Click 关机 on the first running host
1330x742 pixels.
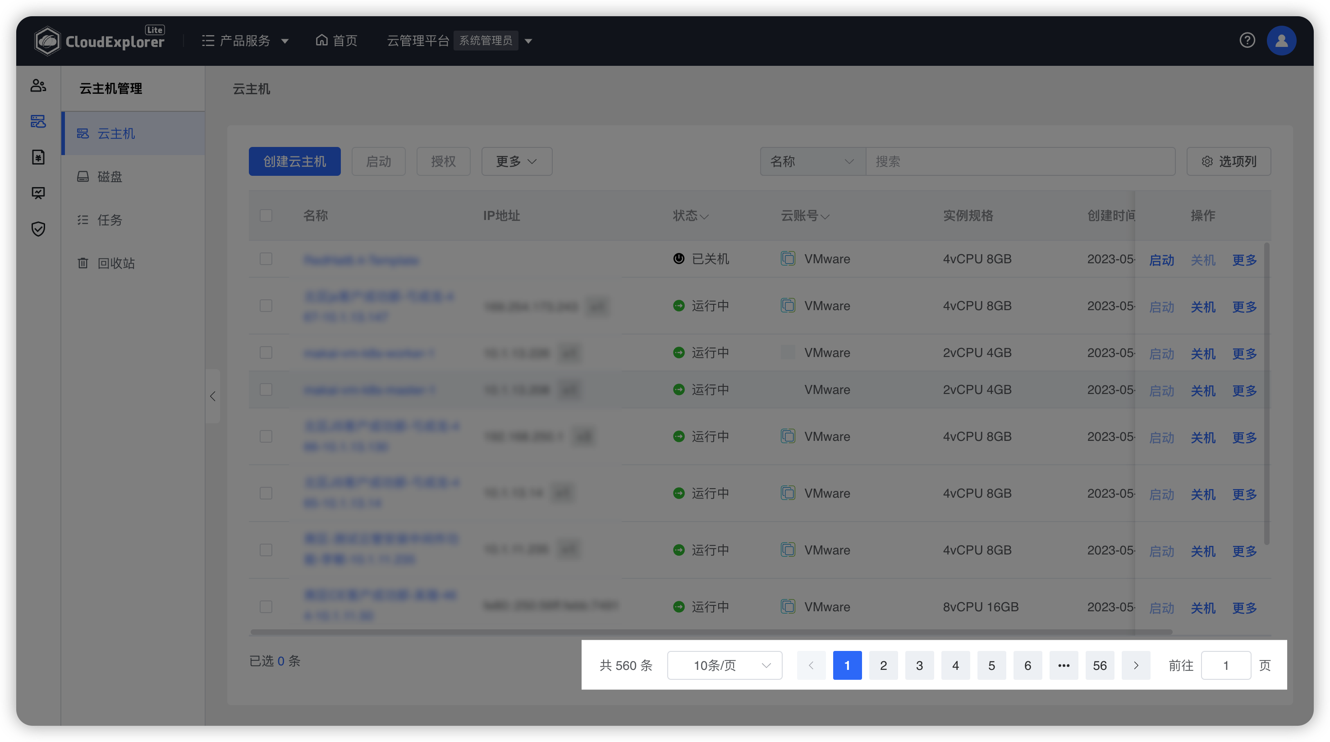point(1203,306)
